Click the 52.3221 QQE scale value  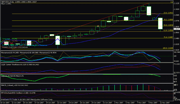[x=177, y=73]
